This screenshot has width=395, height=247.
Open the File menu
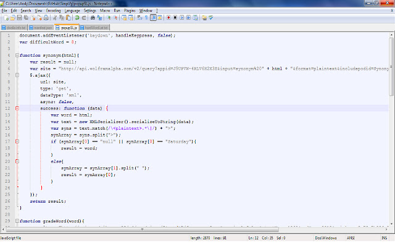click(x=4, y=10)
